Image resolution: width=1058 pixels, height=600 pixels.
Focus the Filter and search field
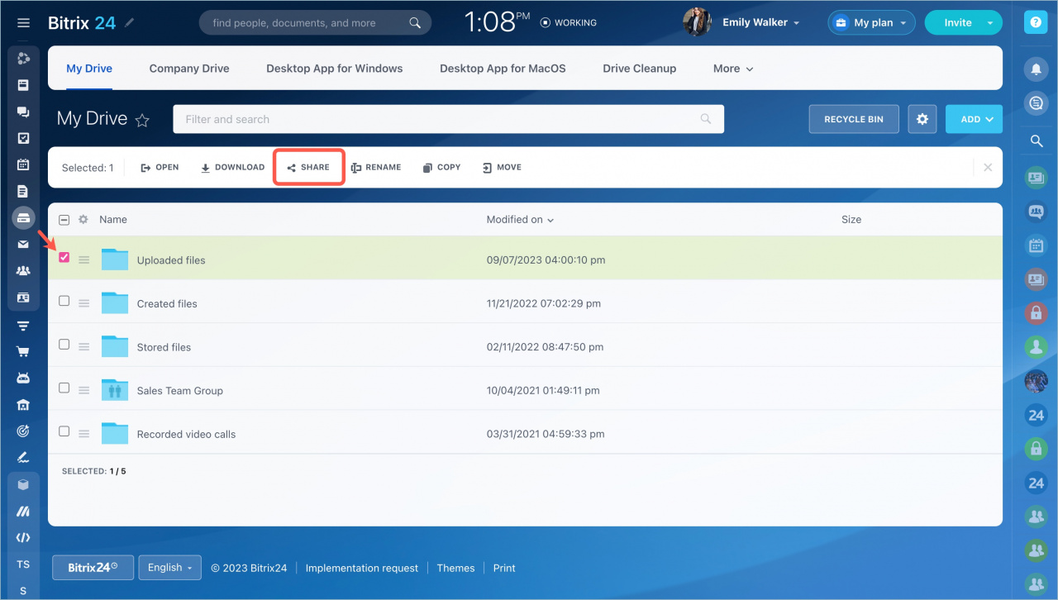tap(448, 119)
